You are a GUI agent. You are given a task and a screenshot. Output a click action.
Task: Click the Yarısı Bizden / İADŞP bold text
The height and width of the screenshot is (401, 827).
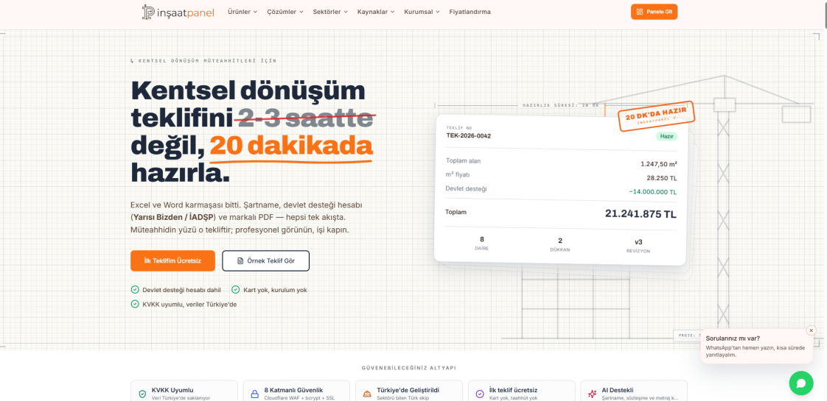click(175, 217)
